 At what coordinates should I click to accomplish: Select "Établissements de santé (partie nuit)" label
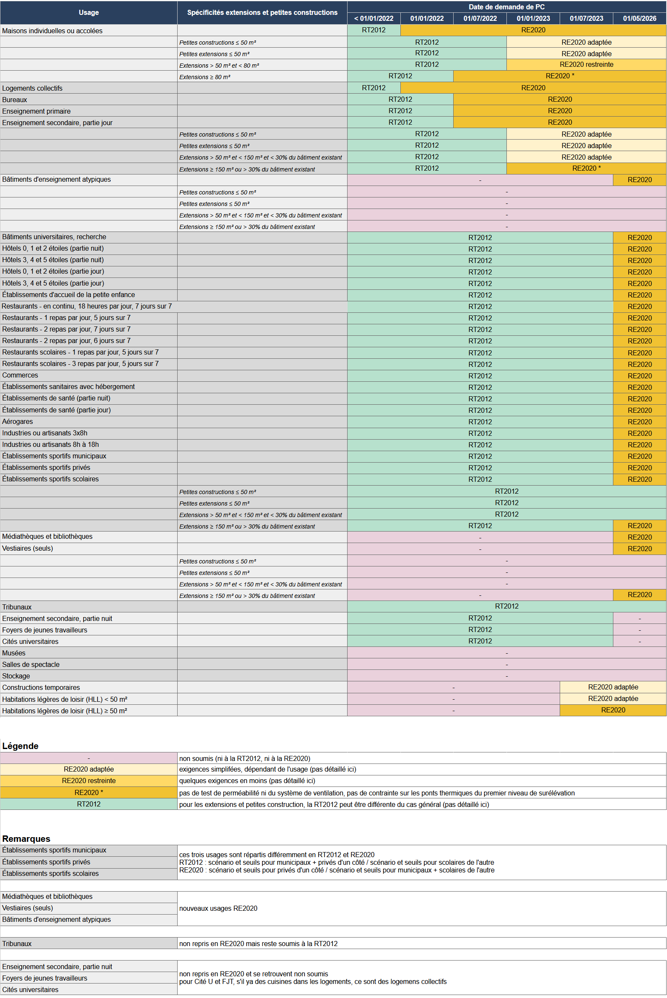(x=89, y=398)
